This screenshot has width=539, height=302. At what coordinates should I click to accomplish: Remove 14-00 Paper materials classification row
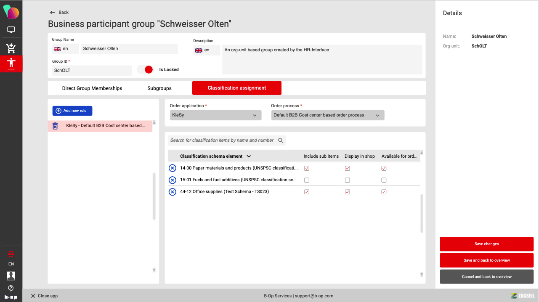(x=173, y=168)
